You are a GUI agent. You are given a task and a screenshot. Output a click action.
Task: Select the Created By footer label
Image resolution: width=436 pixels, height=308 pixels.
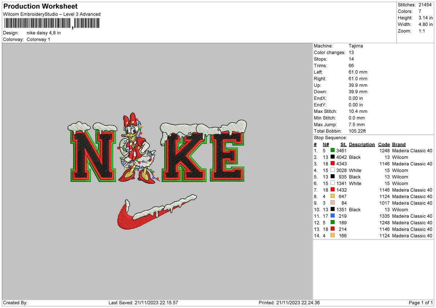pyautogui.click(x=15, y=303)
